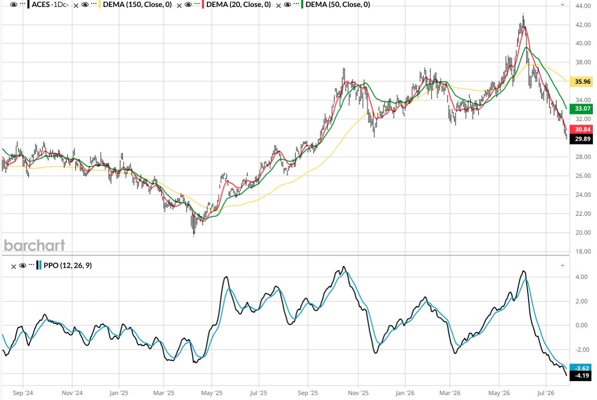Click the black 29.89 last price label
Viewport: 597px width, 400px height.
tap(582, 139)
